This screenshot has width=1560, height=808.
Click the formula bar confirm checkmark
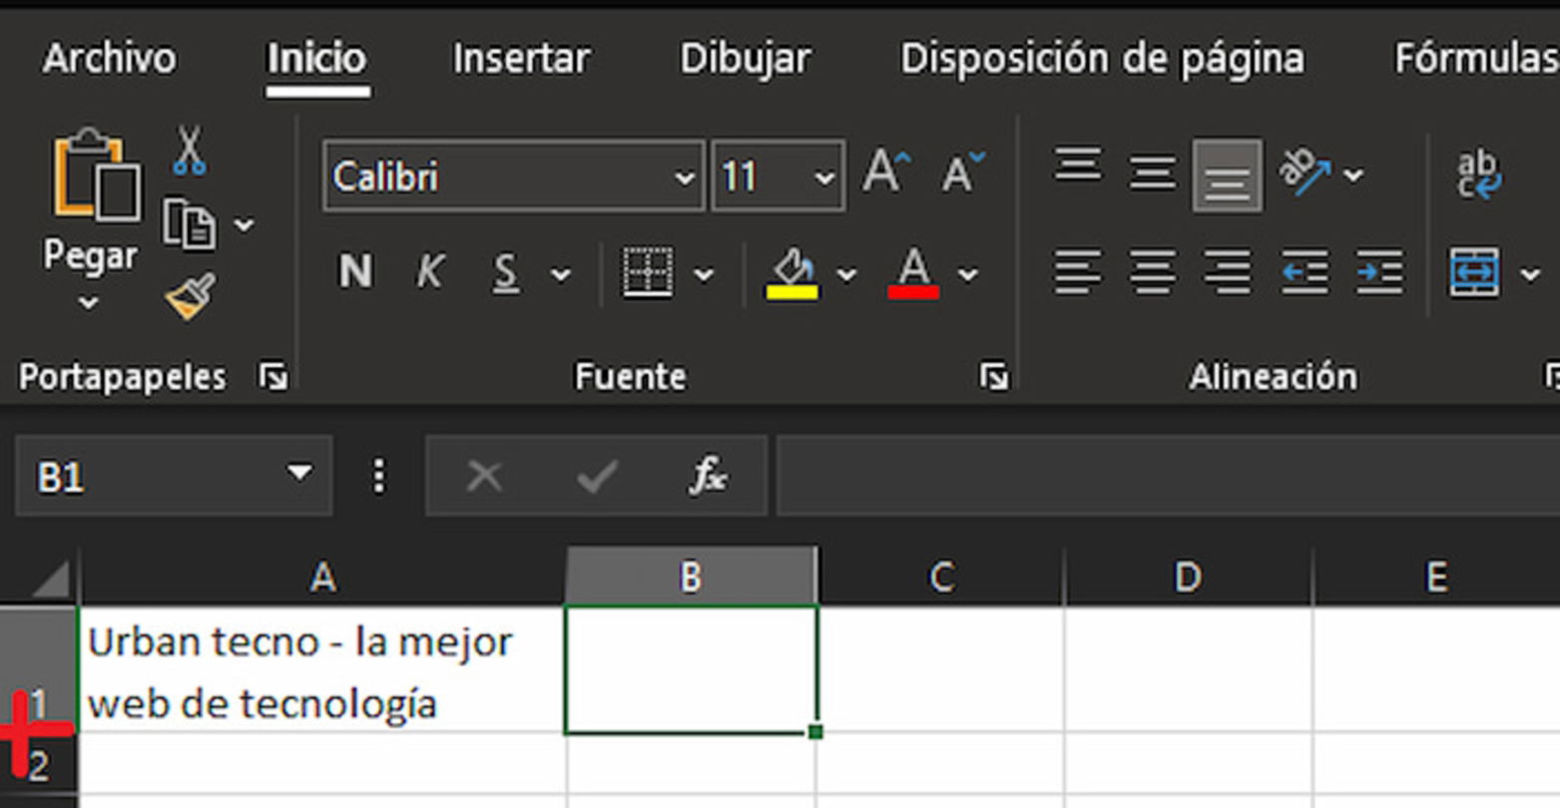pyautogui.click(x=597, y=477)
